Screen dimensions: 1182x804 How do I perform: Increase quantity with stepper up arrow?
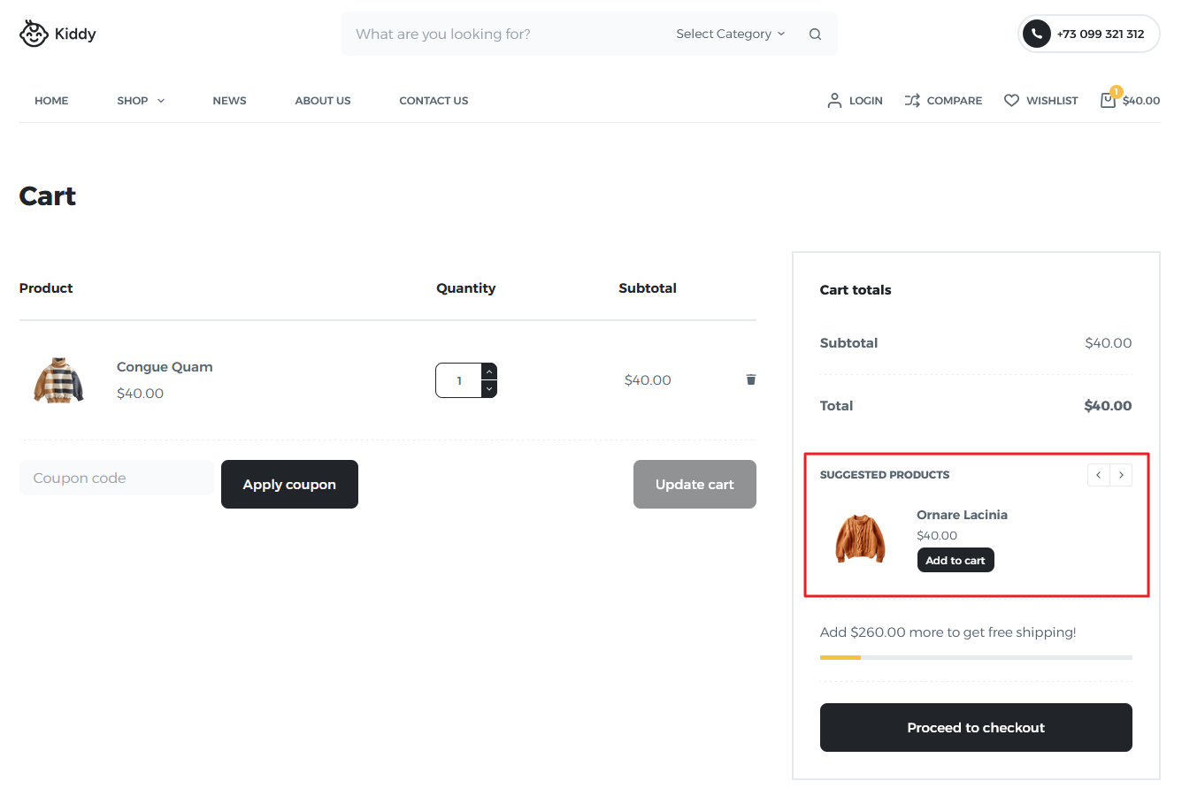coord(488,371)
